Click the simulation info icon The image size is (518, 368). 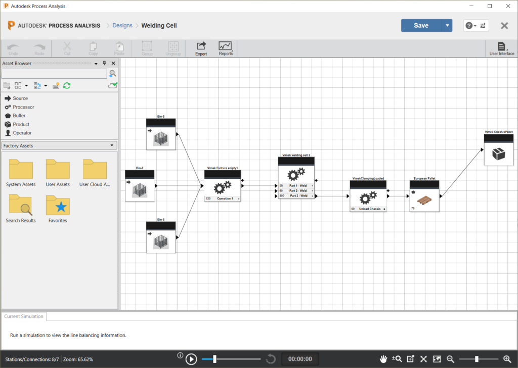coord(180,355)
